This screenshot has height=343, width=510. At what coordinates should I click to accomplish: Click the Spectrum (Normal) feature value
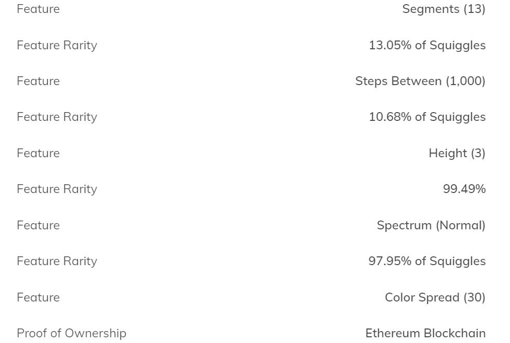[x=431, y=225]
